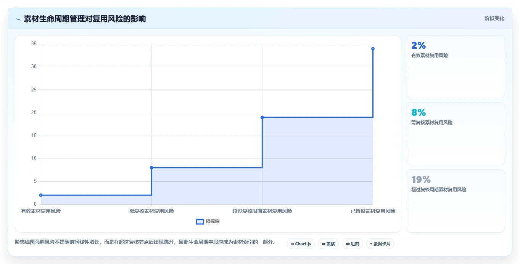Viewport: 520px width, 264px height.
Task: Click data point for 超过复核周期素材复用风险
Action: point(262,117)
